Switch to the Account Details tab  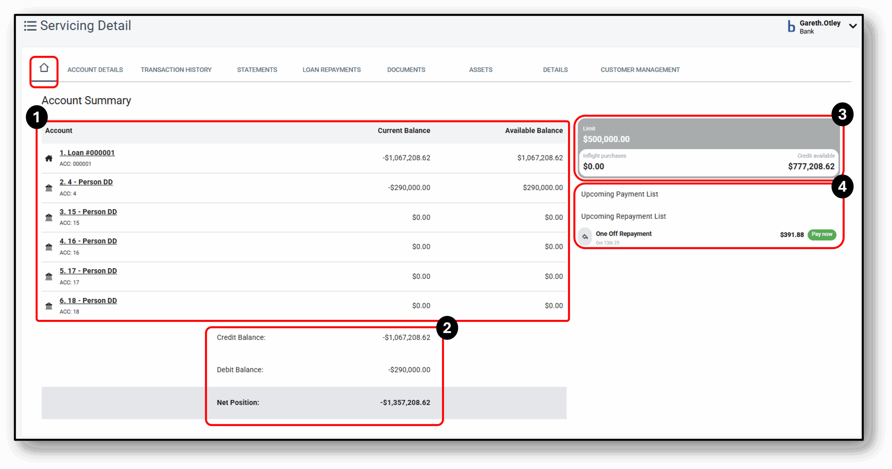[95, 70]
